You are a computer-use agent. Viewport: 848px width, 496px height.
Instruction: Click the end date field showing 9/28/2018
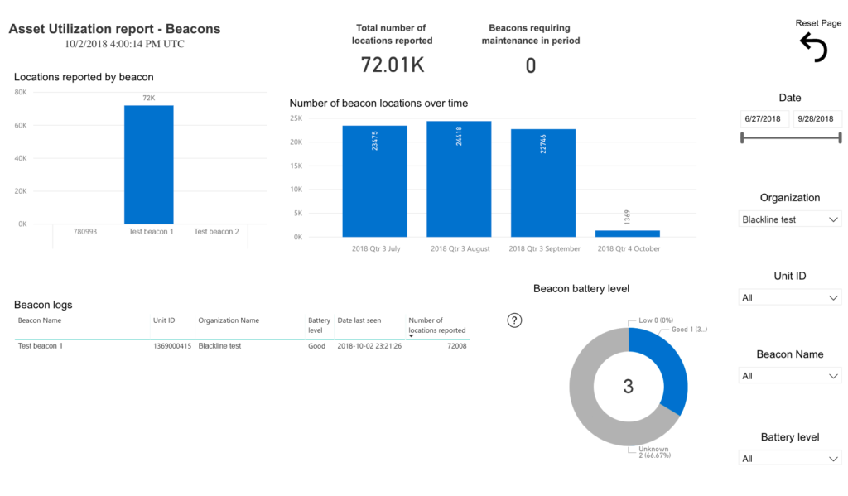click(x=817, y=118)
